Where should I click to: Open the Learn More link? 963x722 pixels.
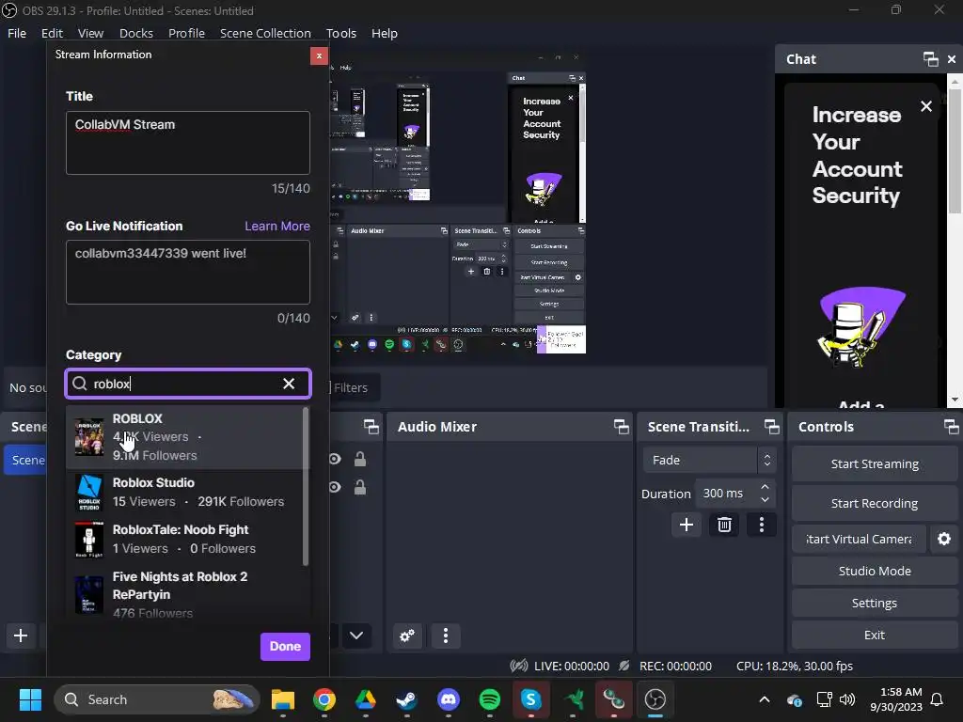[277, 226]
